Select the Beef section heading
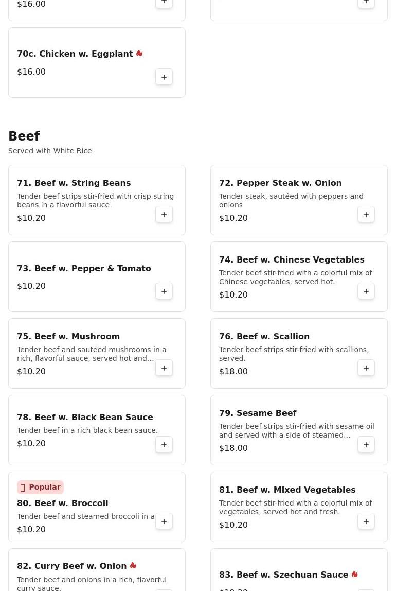 point(24,136)
